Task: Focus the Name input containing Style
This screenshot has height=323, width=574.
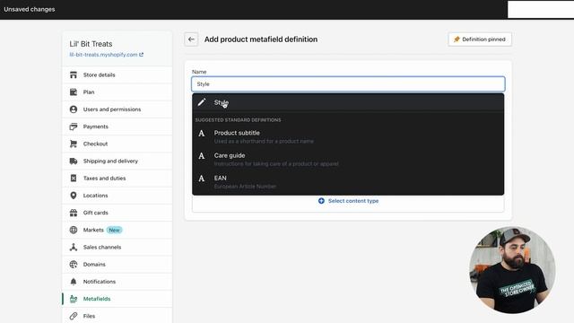Action: tap(348, 83)
